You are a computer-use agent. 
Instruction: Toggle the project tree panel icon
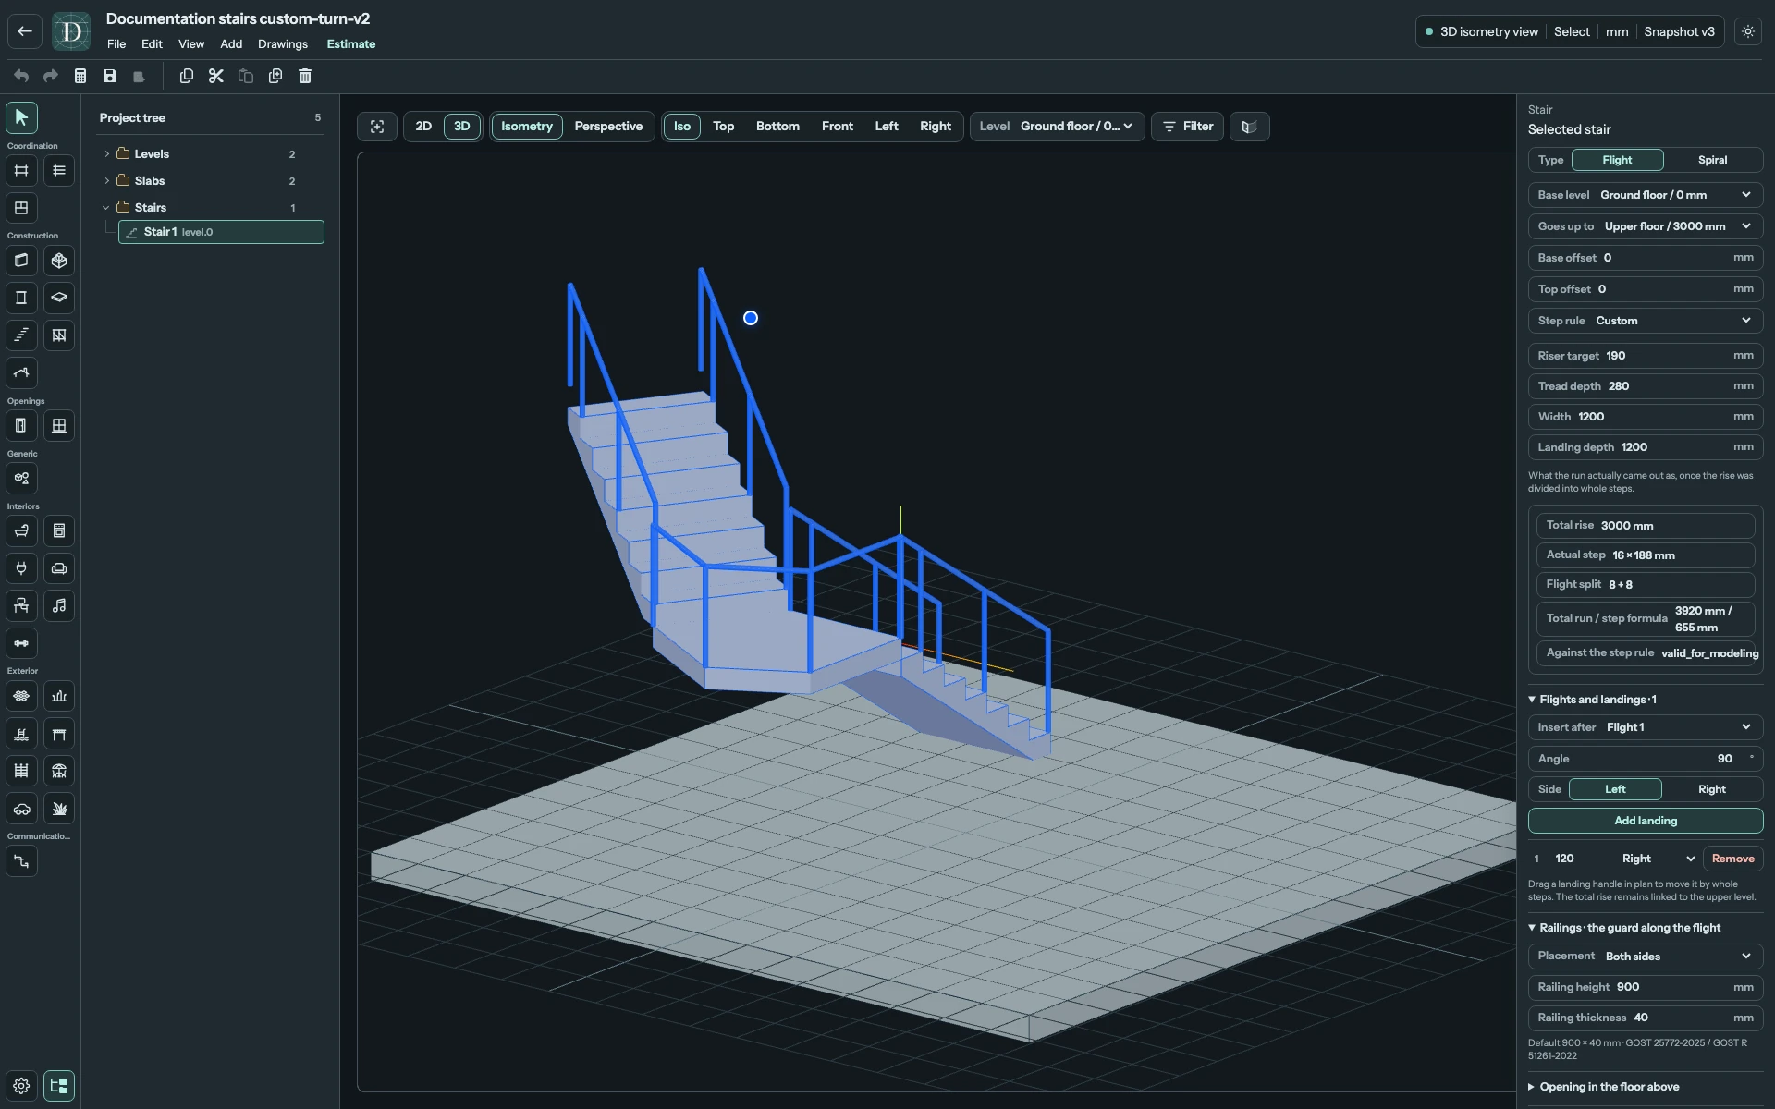point(59,1086)
